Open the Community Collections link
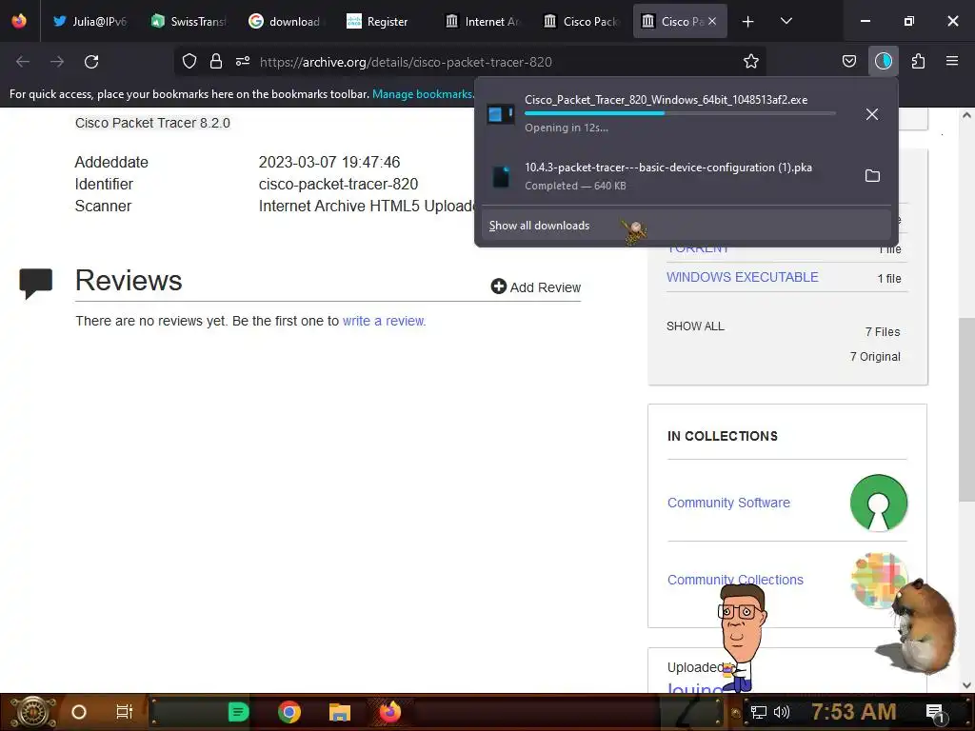The height and width of the screenshot is (731, 975). point(735,580)
